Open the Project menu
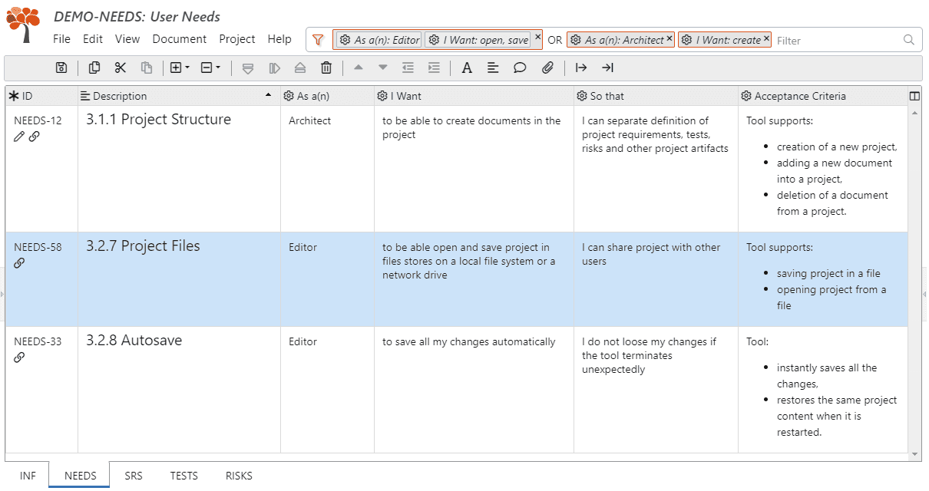The width and height of the screenshot is (929, 491). point(237,39)
